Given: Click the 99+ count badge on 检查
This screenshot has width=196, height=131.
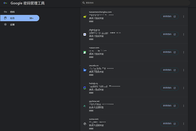Looking at the screenshot, I should 32,18.
